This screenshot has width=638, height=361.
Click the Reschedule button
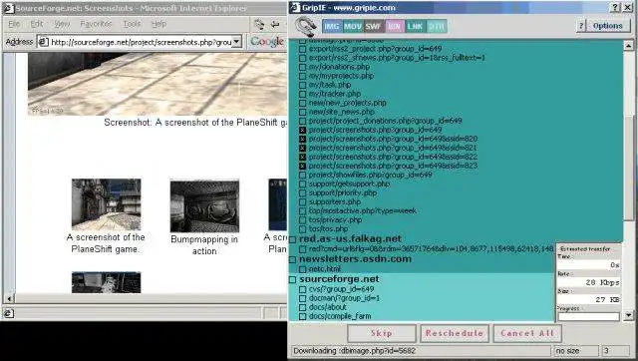point(455,333)
